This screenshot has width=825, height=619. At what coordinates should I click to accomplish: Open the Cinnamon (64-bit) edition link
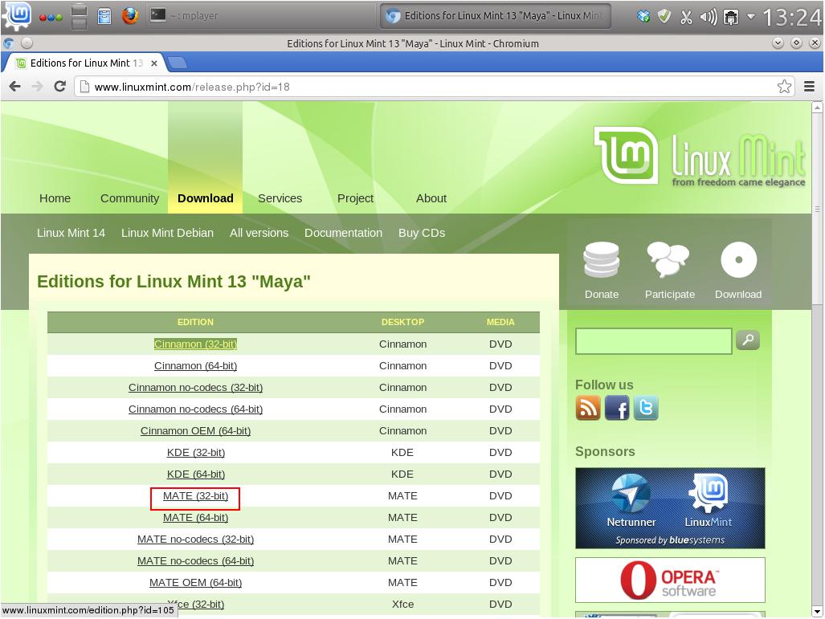click(195, 365)
